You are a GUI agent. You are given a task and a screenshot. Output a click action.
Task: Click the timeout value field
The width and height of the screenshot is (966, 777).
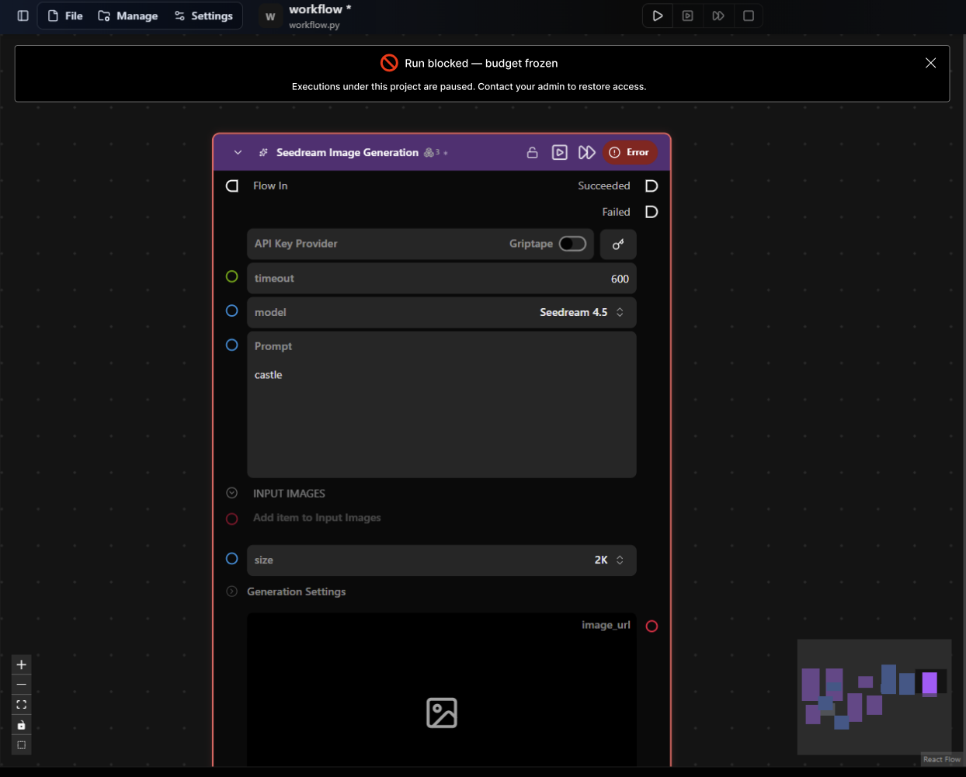442,279
